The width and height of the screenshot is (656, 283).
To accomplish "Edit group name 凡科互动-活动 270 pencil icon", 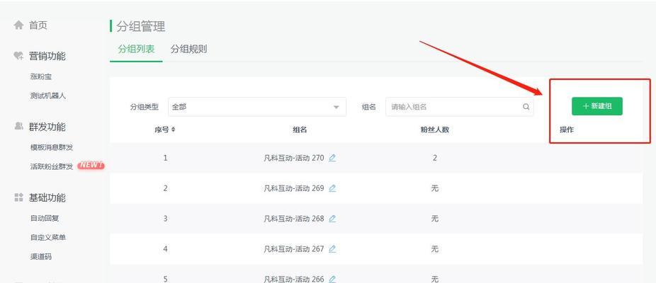I will tap(332, 158).
